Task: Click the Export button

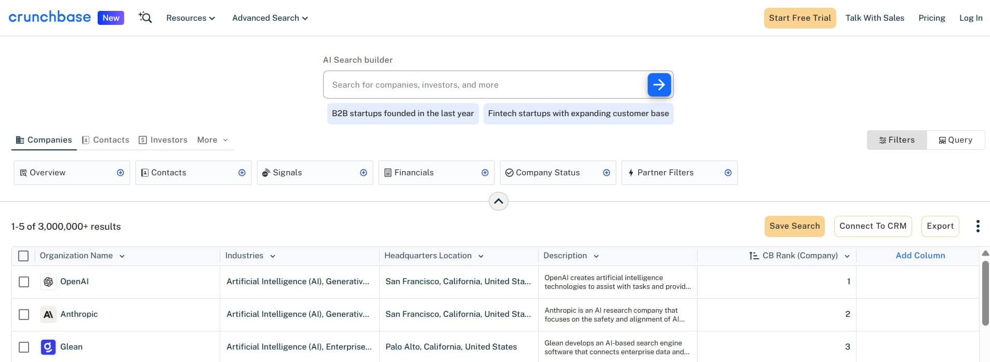Action: (x=940, y=226)
